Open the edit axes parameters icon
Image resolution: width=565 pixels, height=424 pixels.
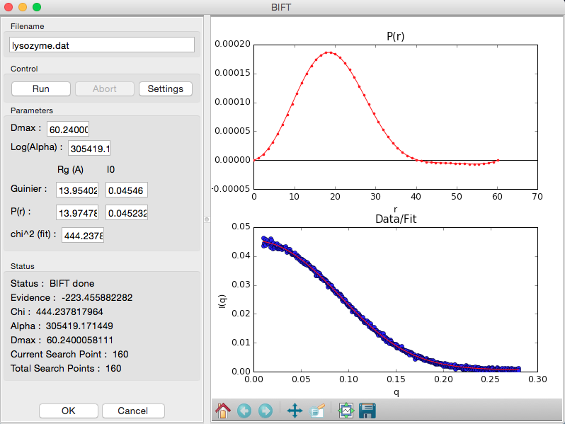point(317,411)
